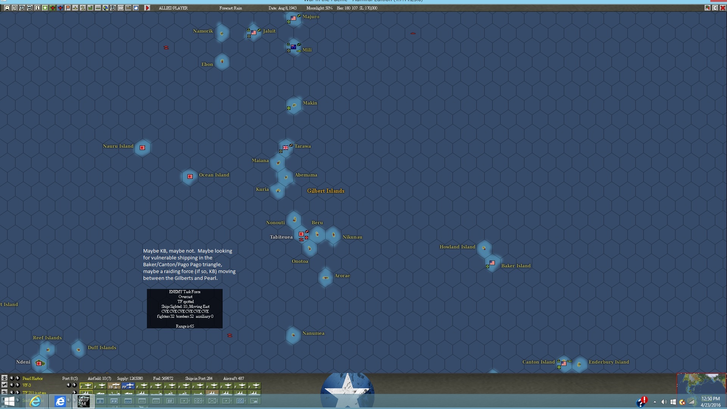
Task: Select Japanese base at Ndeni
Action: pos(39,363)
